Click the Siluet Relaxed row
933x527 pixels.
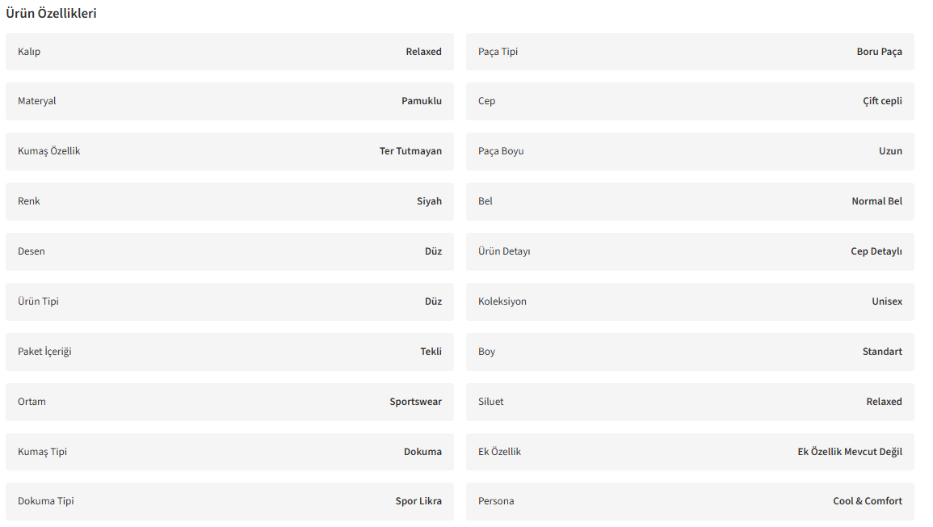pyautogui.click(x=690, y=402)
